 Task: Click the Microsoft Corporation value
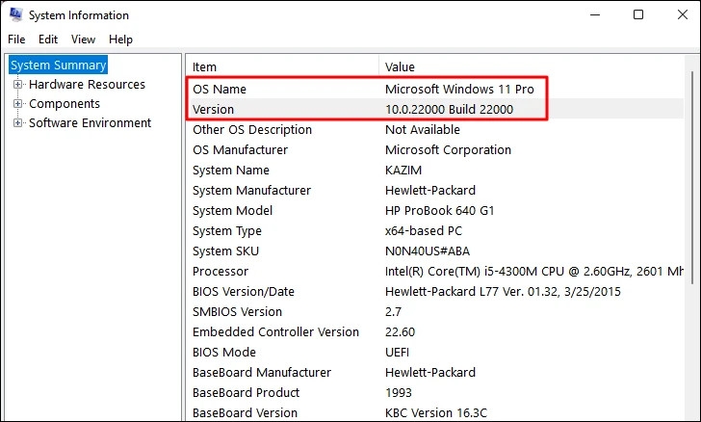(448, 150)
